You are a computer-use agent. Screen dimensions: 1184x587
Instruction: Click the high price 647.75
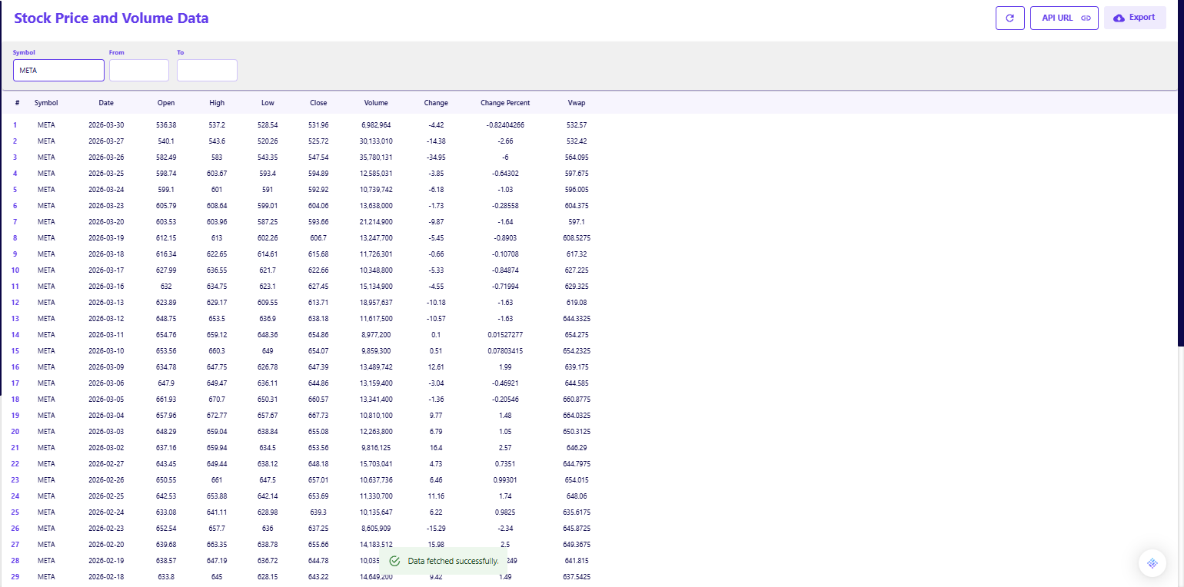[x=217, y=366]
